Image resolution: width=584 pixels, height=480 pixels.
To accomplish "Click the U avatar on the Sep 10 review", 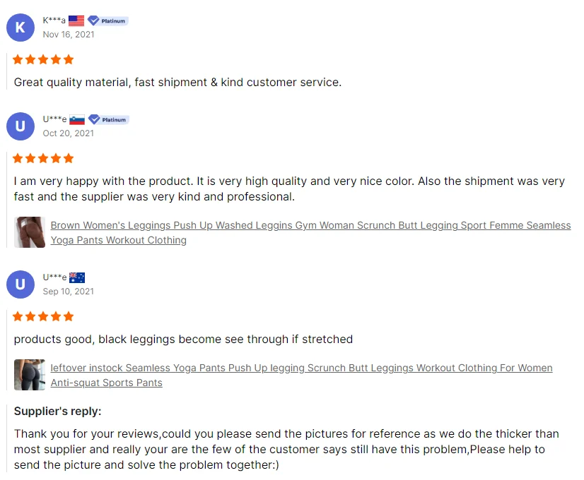I will (20, 284).
